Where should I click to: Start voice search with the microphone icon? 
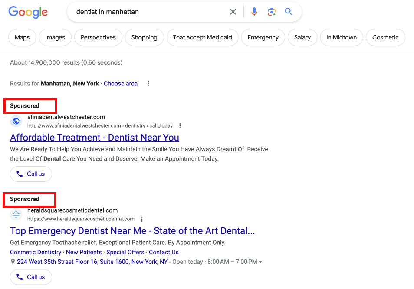254,12
